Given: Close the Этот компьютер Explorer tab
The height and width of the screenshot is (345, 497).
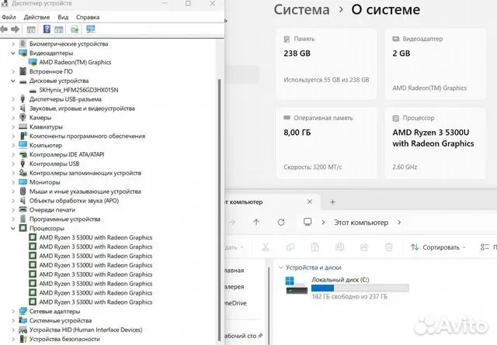Looking at the screenshot, I should pyautogui.click(x=310, y=202).
